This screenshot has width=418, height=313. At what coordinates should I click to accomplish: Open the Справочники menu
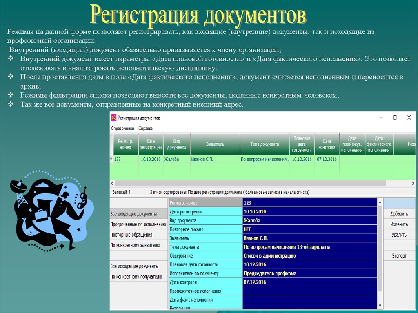point(122,128)
